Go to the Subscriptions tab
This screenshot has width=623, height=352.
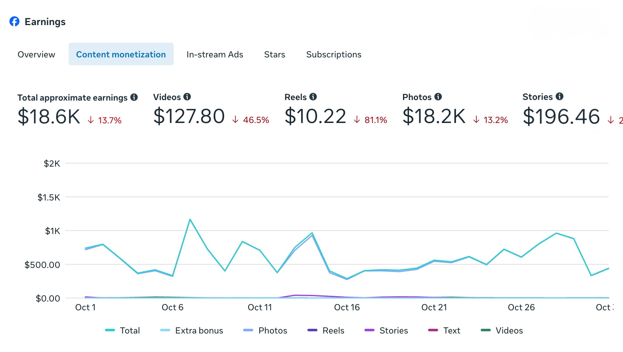tap(334, 54)
